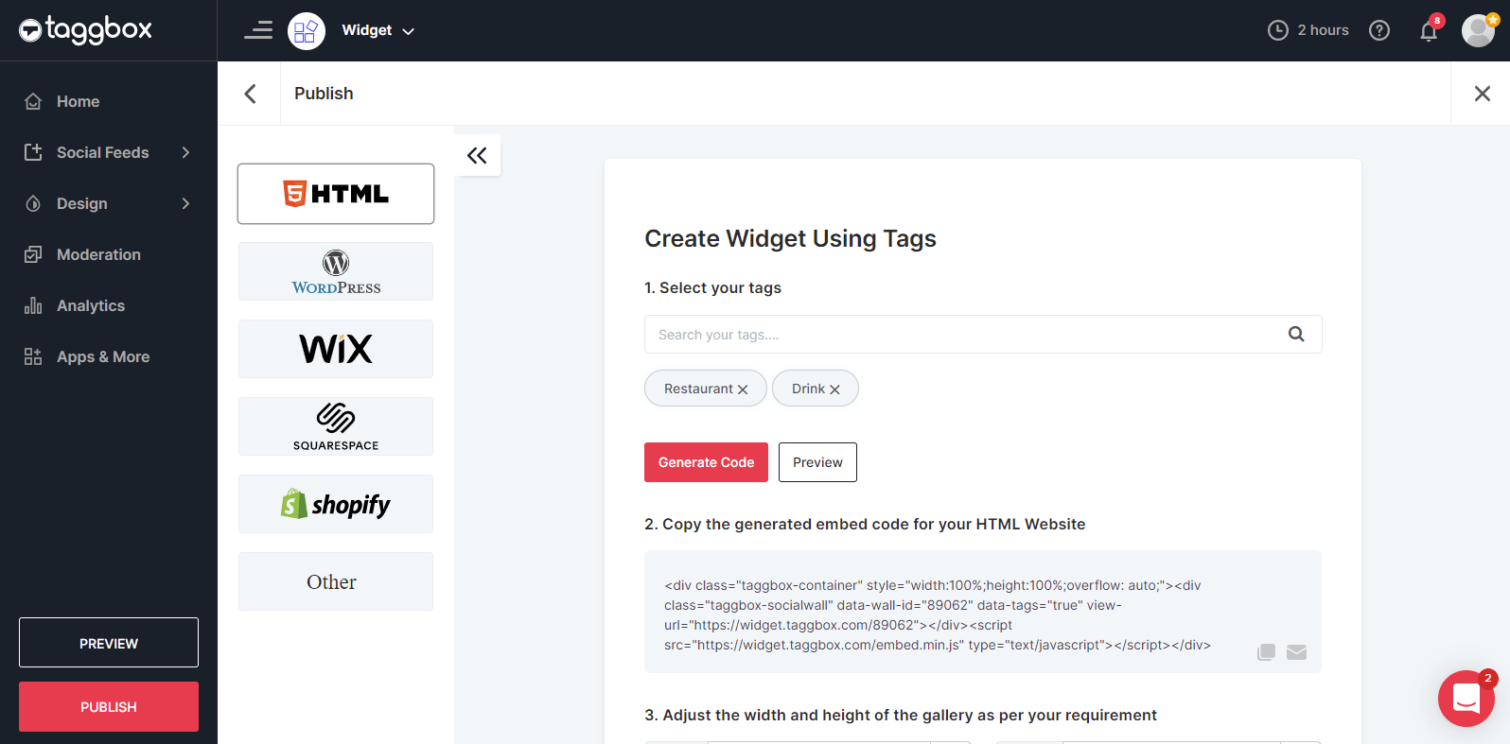Remove the Drink tag
The image size is (1510, 744).
pyautogui.click(x=834, y=389)
